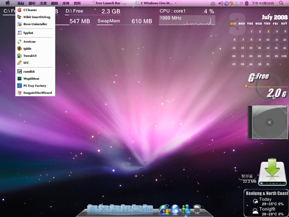The image size is (289, 217).
Task: Open ramdisk menu entry
Action: [35, 71]
